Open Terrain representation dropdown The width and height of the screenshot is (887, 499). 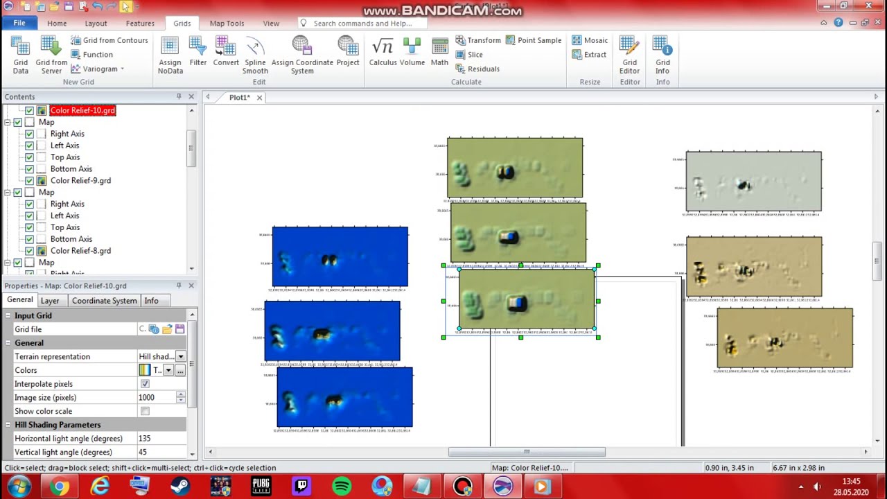(x=180, y=356)
